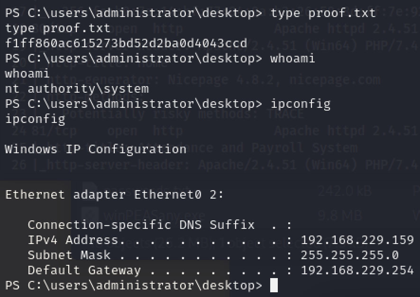Click the IPv4 address 192.168.229.159
Viewport: 420px width, 297px height.
pos(357,240)
